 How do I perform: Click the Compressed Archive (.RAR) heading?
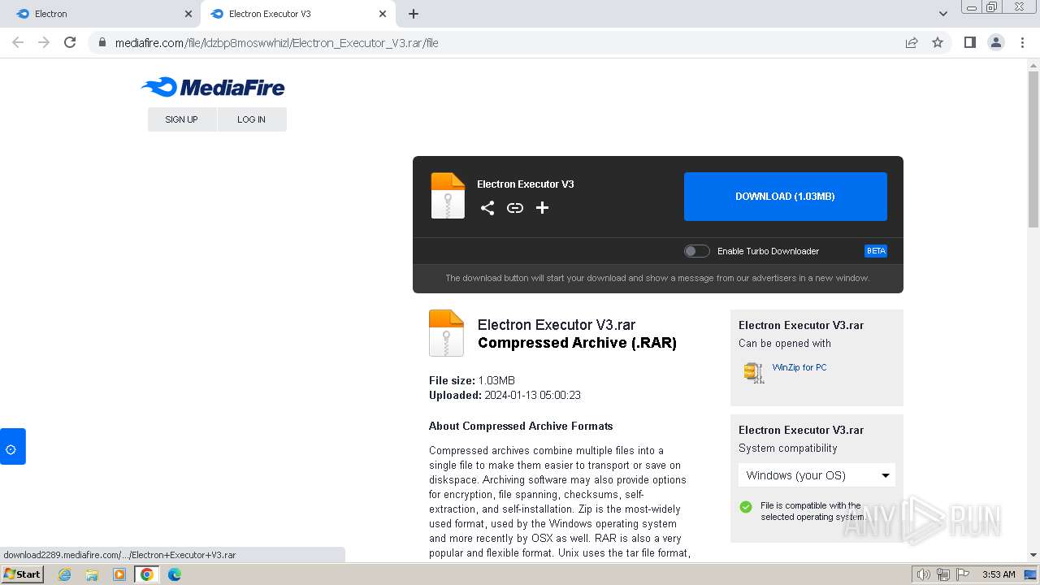coord(577,343)
